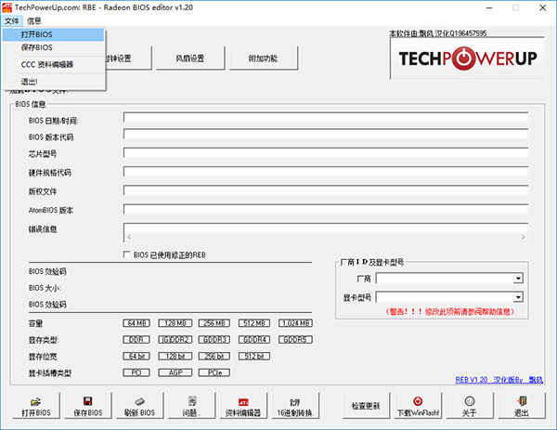Select the DDR memory type indicator

click(136, 340)
